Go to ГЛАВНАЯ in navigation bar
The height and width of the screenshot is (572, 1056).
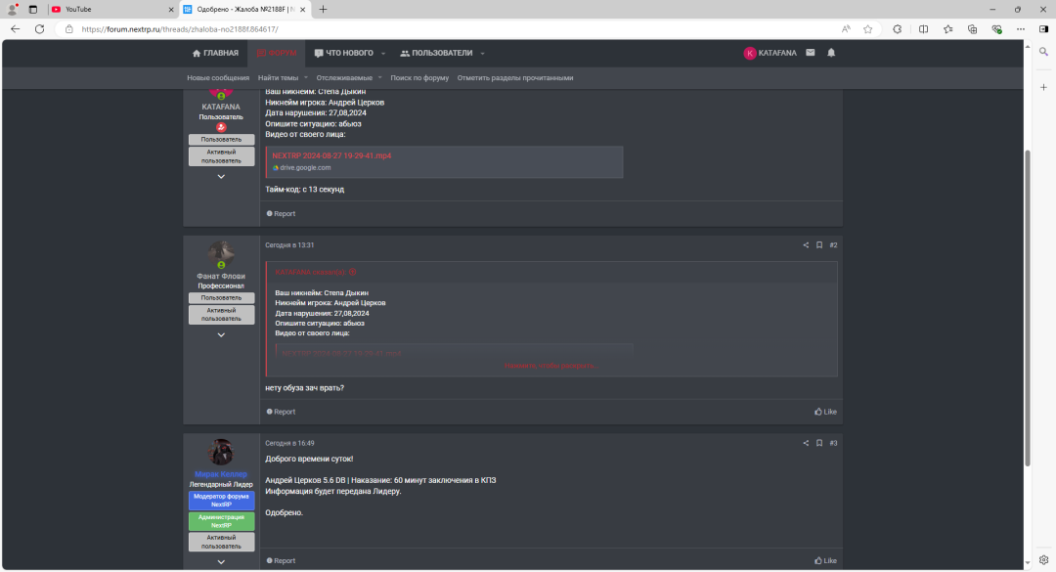pyautogui.click(x=215, y=53)
